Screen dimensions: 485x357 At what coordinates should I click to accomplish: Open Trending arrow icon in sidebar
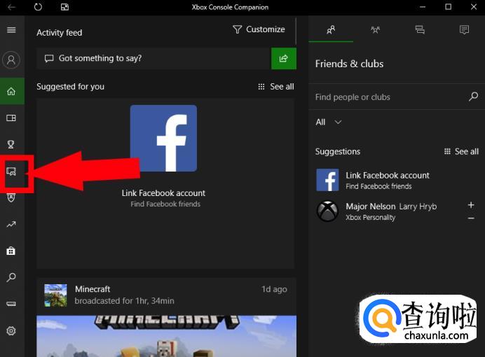click(11, 224)
